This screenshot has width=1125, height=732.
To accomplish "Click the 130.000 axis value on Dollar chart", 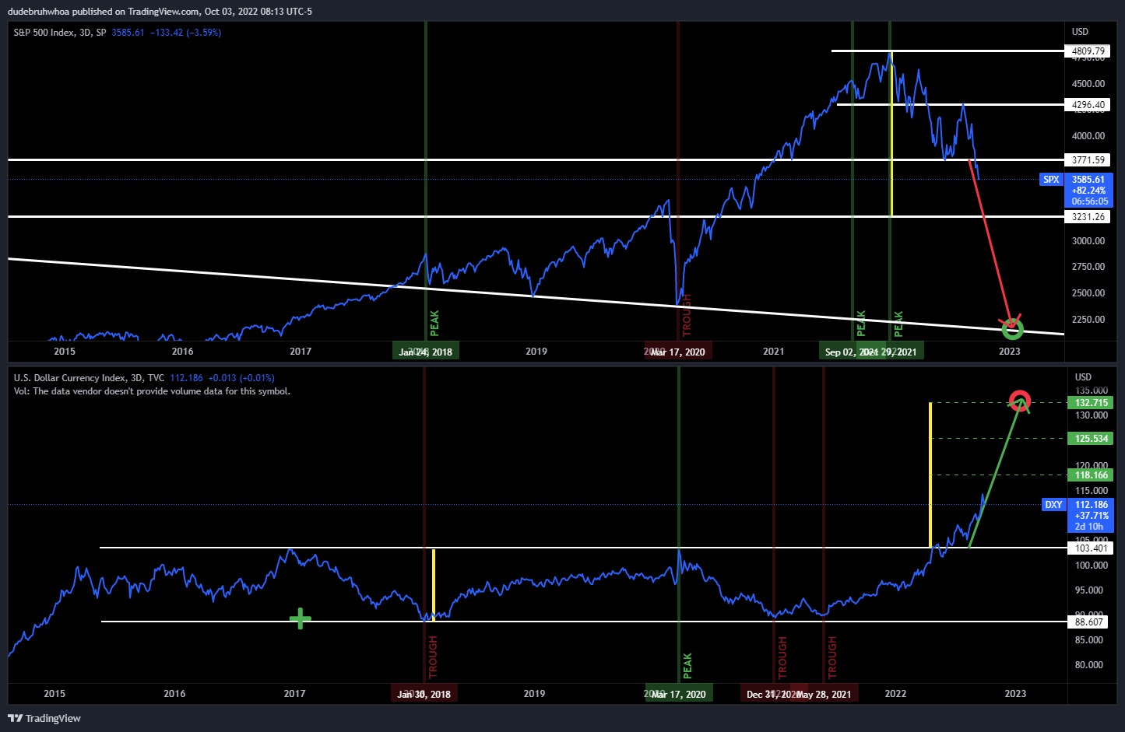I will (1090, 415).
